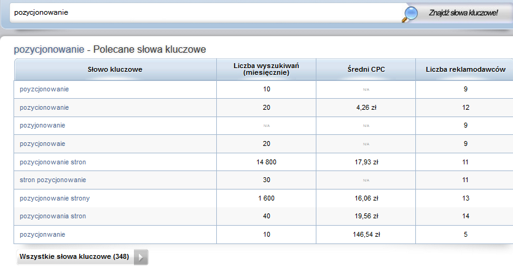
Task: Click the 146,54 zł CPC value
Action: pos(366,234)
